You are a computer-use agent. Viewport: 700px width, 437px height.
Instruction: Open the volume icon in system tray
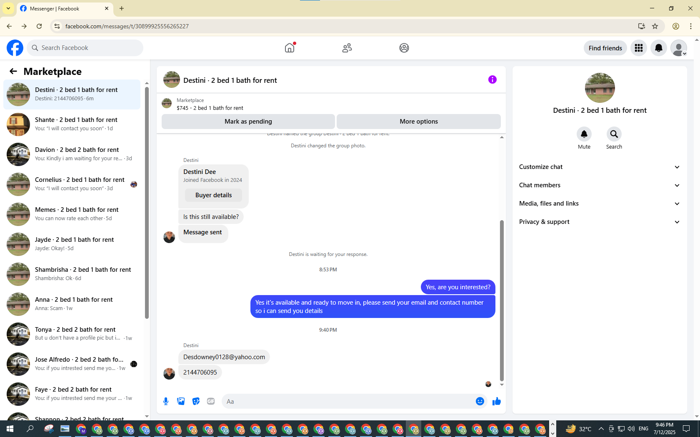[x=631, y=429]
